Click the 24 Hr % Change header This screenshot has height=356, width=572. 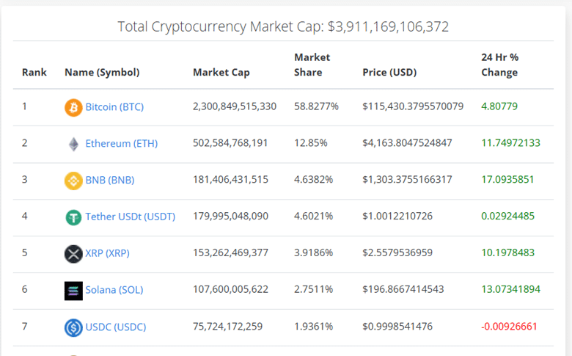pyautogui.click(x=499, y=65)
